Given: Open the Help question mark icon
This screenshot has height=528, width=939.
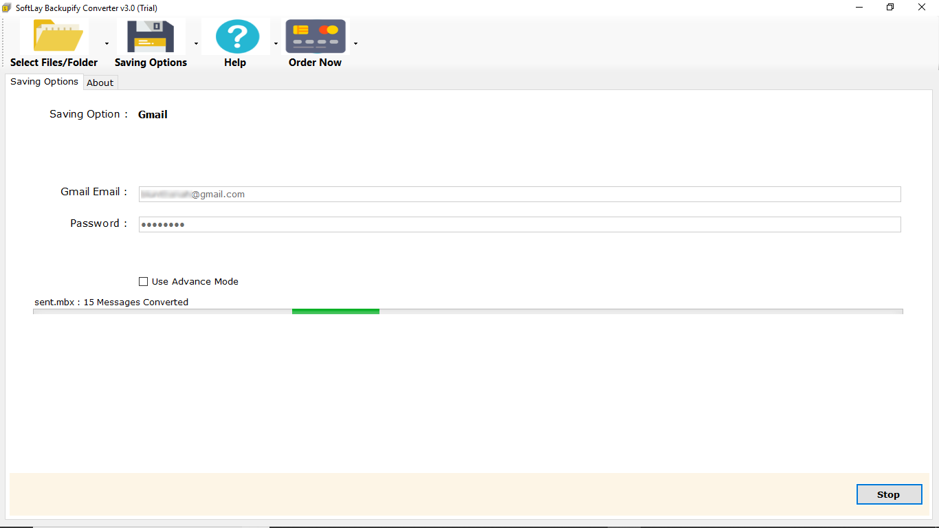Looking at the screenshot, I should click(x=237, y=36).
